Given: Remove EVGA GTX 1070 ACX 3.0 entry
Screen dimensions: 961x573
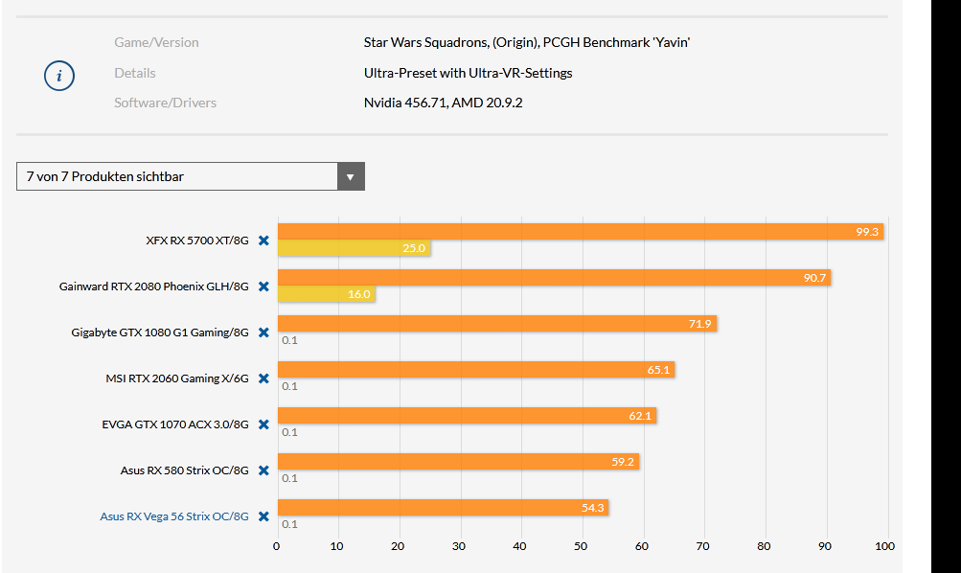Looking at the screenshot, I should (263, 424).
